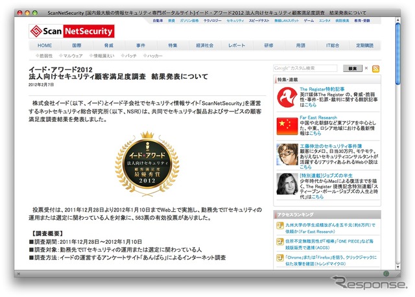Click the China flag Far East Research icon
This screenshot has width=415, height=297.
click(x=286, y=125)
